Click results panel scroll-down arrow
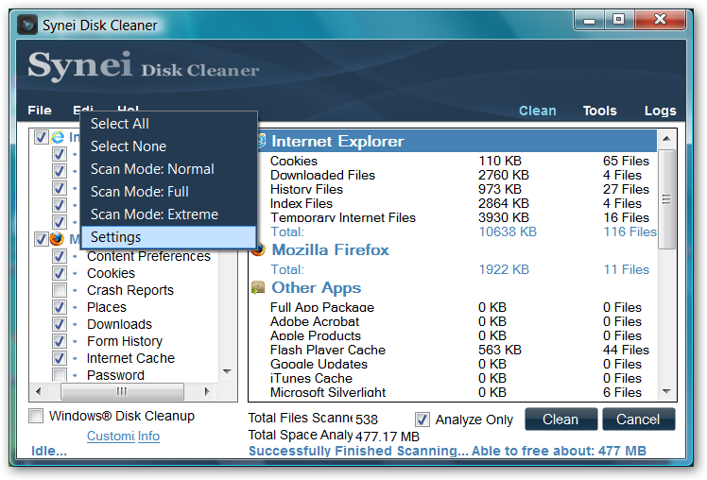 click(667, 391)
